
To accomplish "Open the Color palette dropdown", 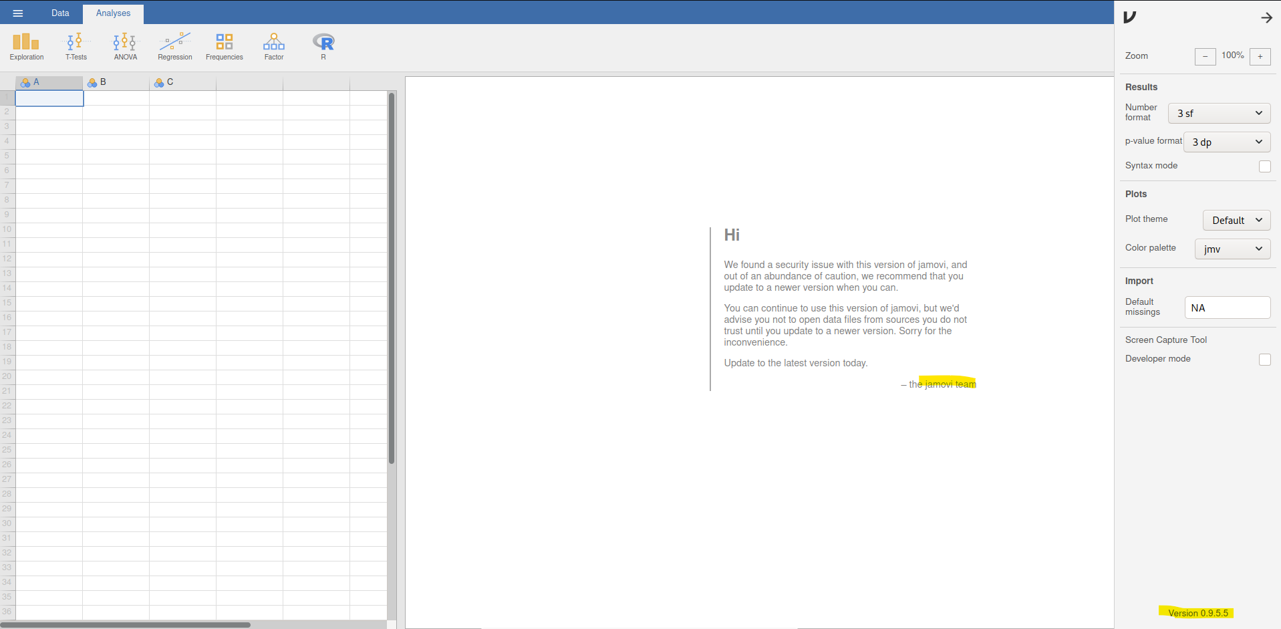I will tap(1232, 249).
